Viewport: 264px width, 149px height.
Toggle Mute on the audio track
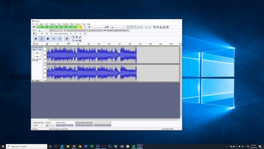tap(34, 50)
